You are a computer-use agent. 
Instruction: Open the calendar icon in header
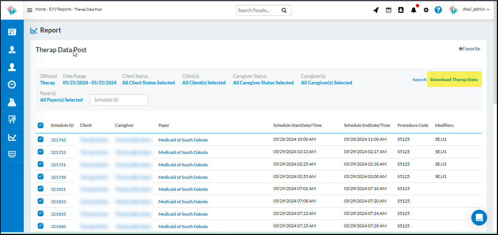388,10
